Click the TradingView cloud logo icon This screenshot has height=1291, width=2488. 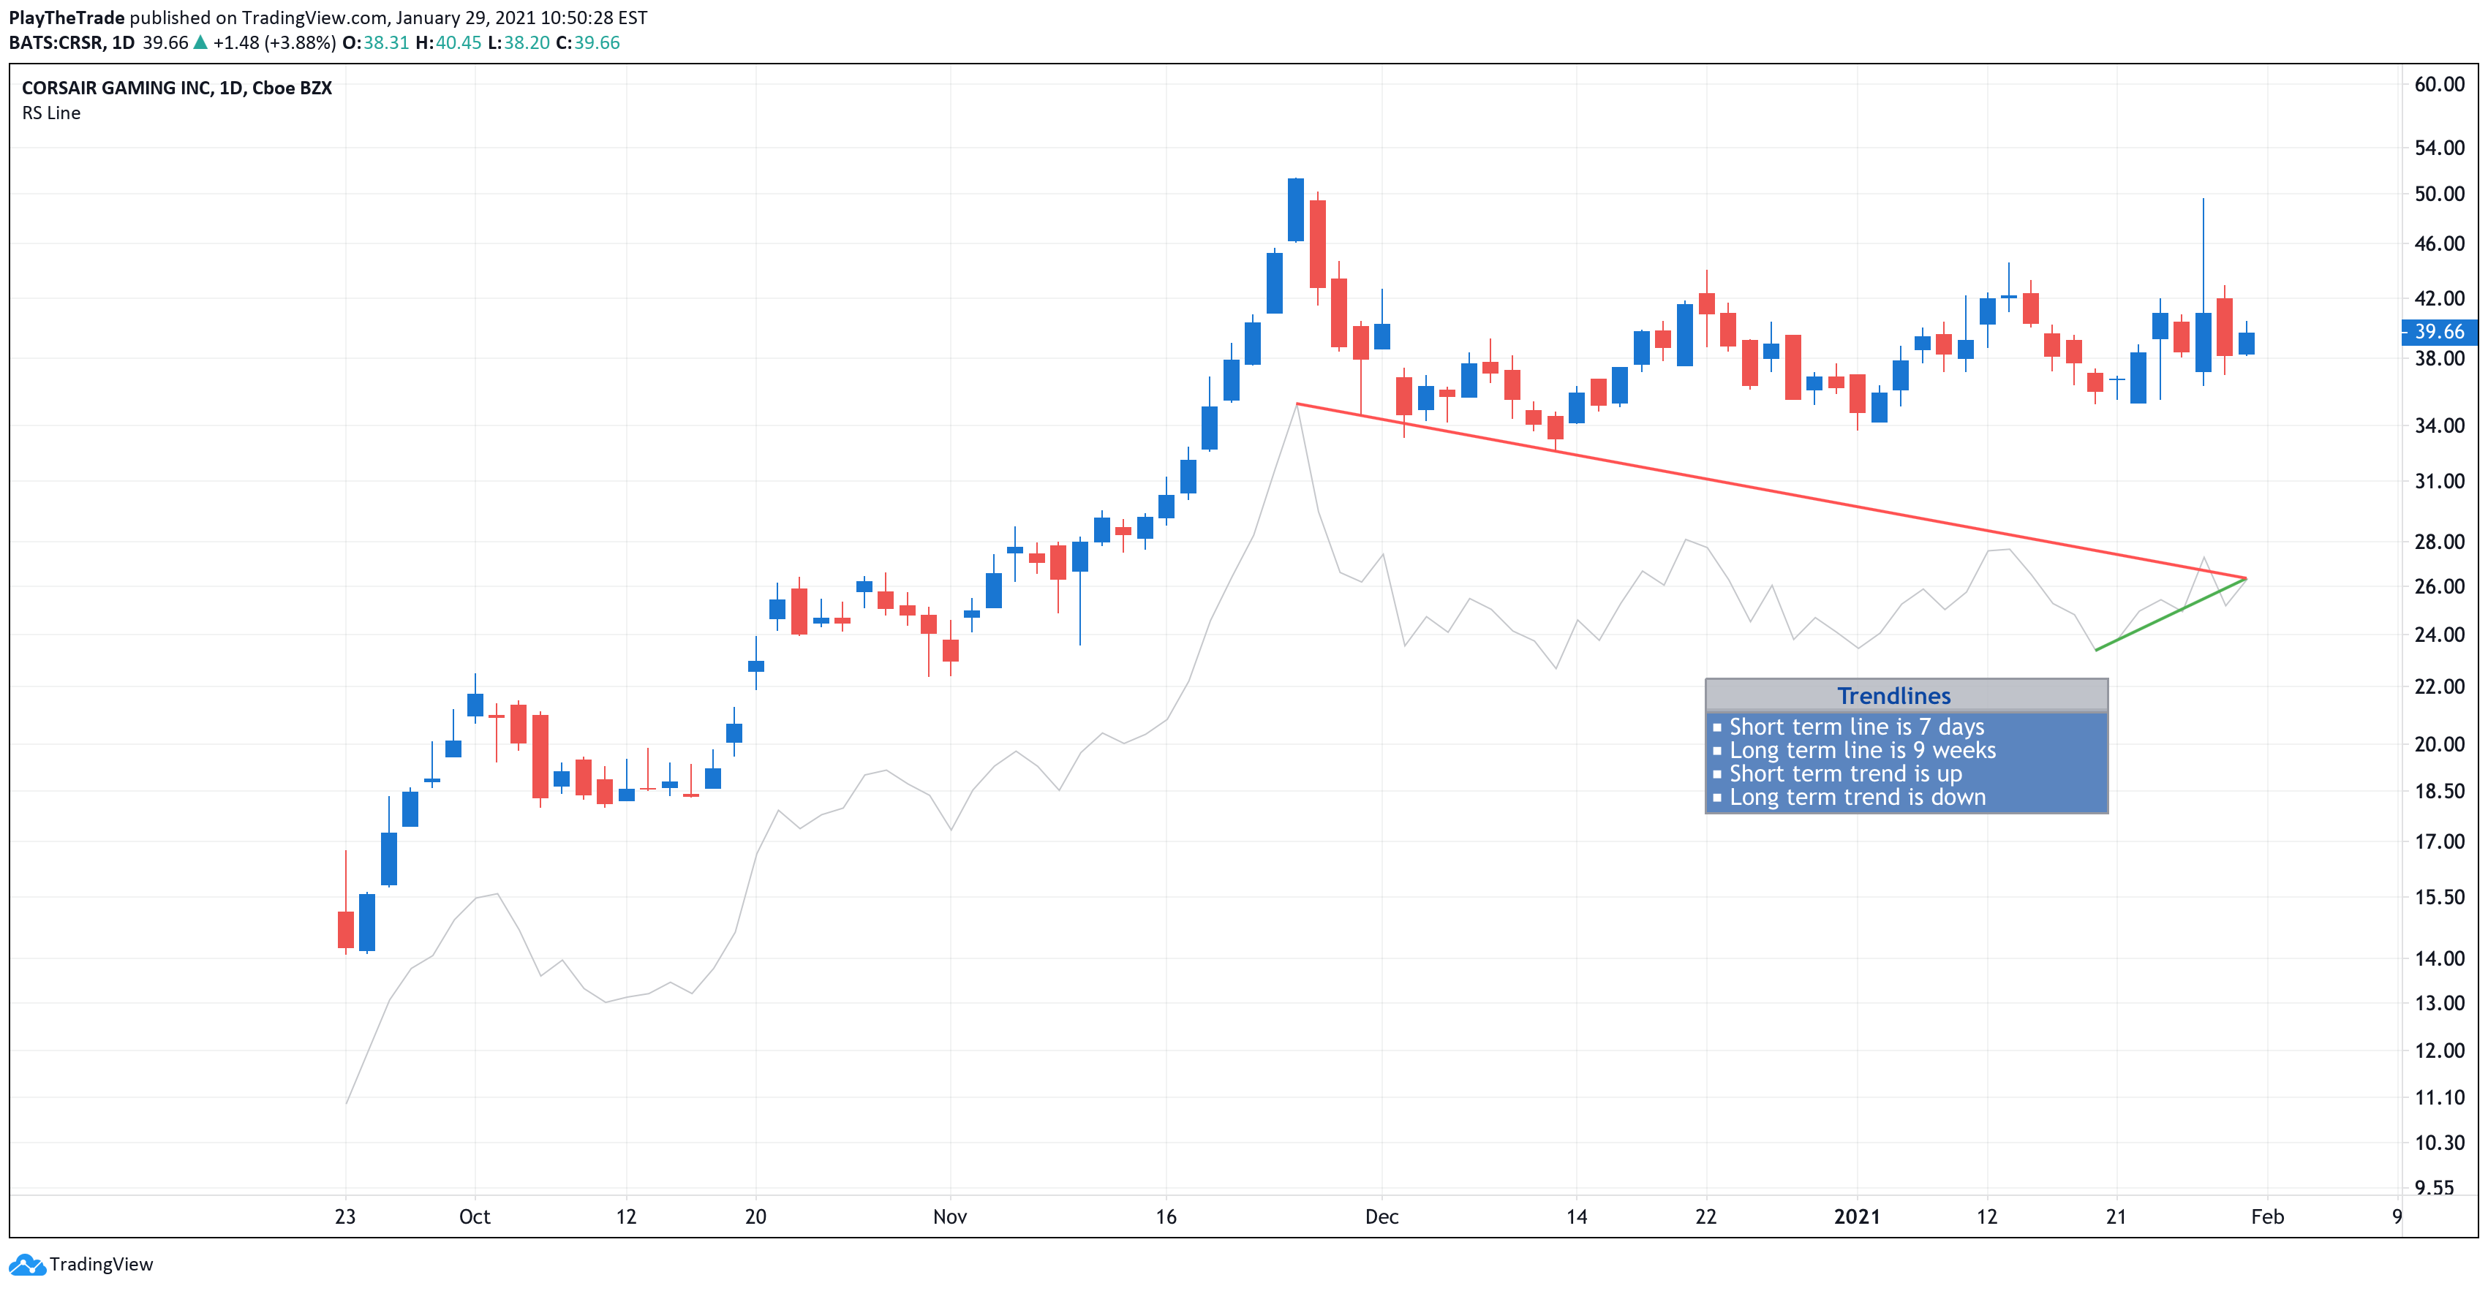point(26,1264)
